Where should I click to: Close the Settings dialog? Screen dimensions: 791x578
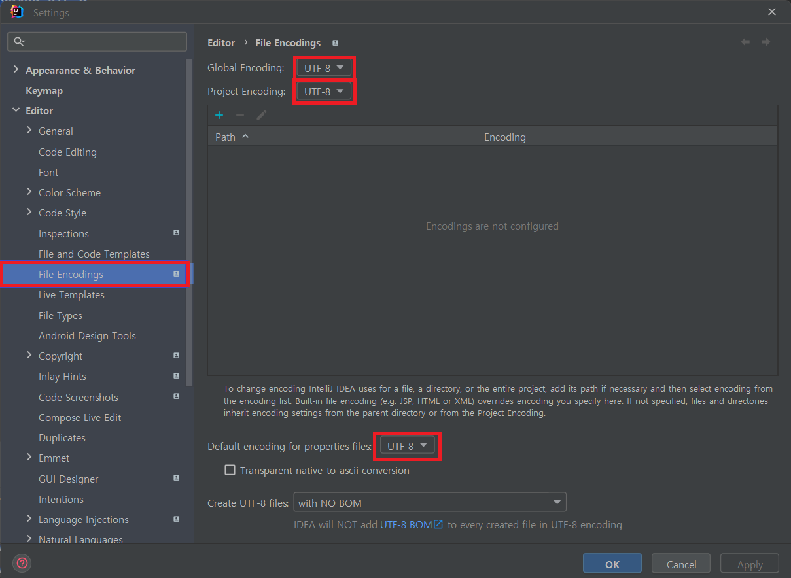pos(772,12)
